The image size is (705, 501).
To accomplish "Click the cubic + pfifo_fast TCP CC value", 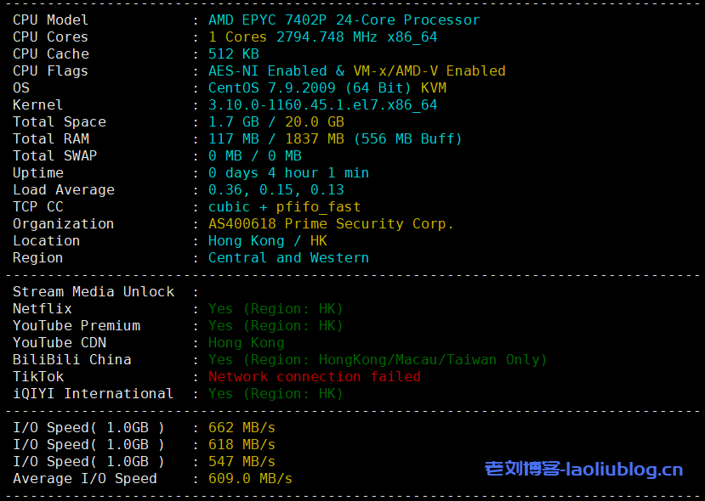I will (x=284, y=206).
